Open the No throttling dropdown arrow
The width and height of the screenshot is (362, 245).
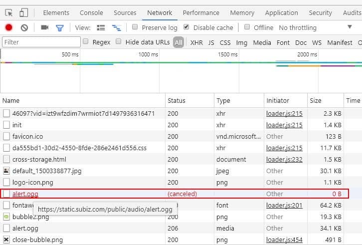(x=350, y=27)
